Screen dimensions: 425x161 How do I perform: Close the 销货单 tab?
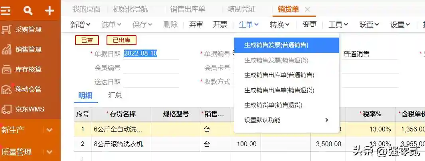307,10
